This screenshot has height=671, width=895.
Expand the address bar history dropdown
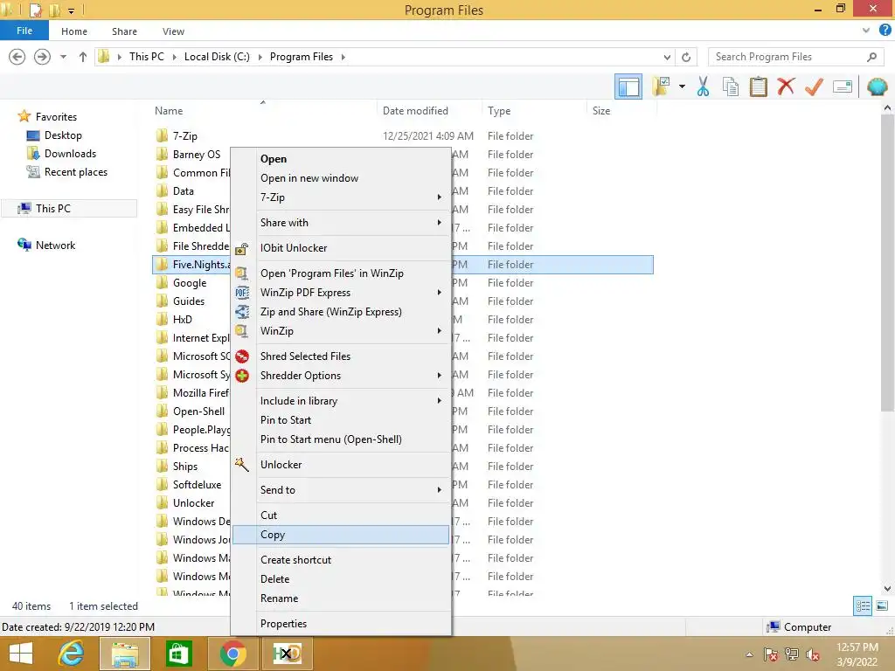pos(667,57)
